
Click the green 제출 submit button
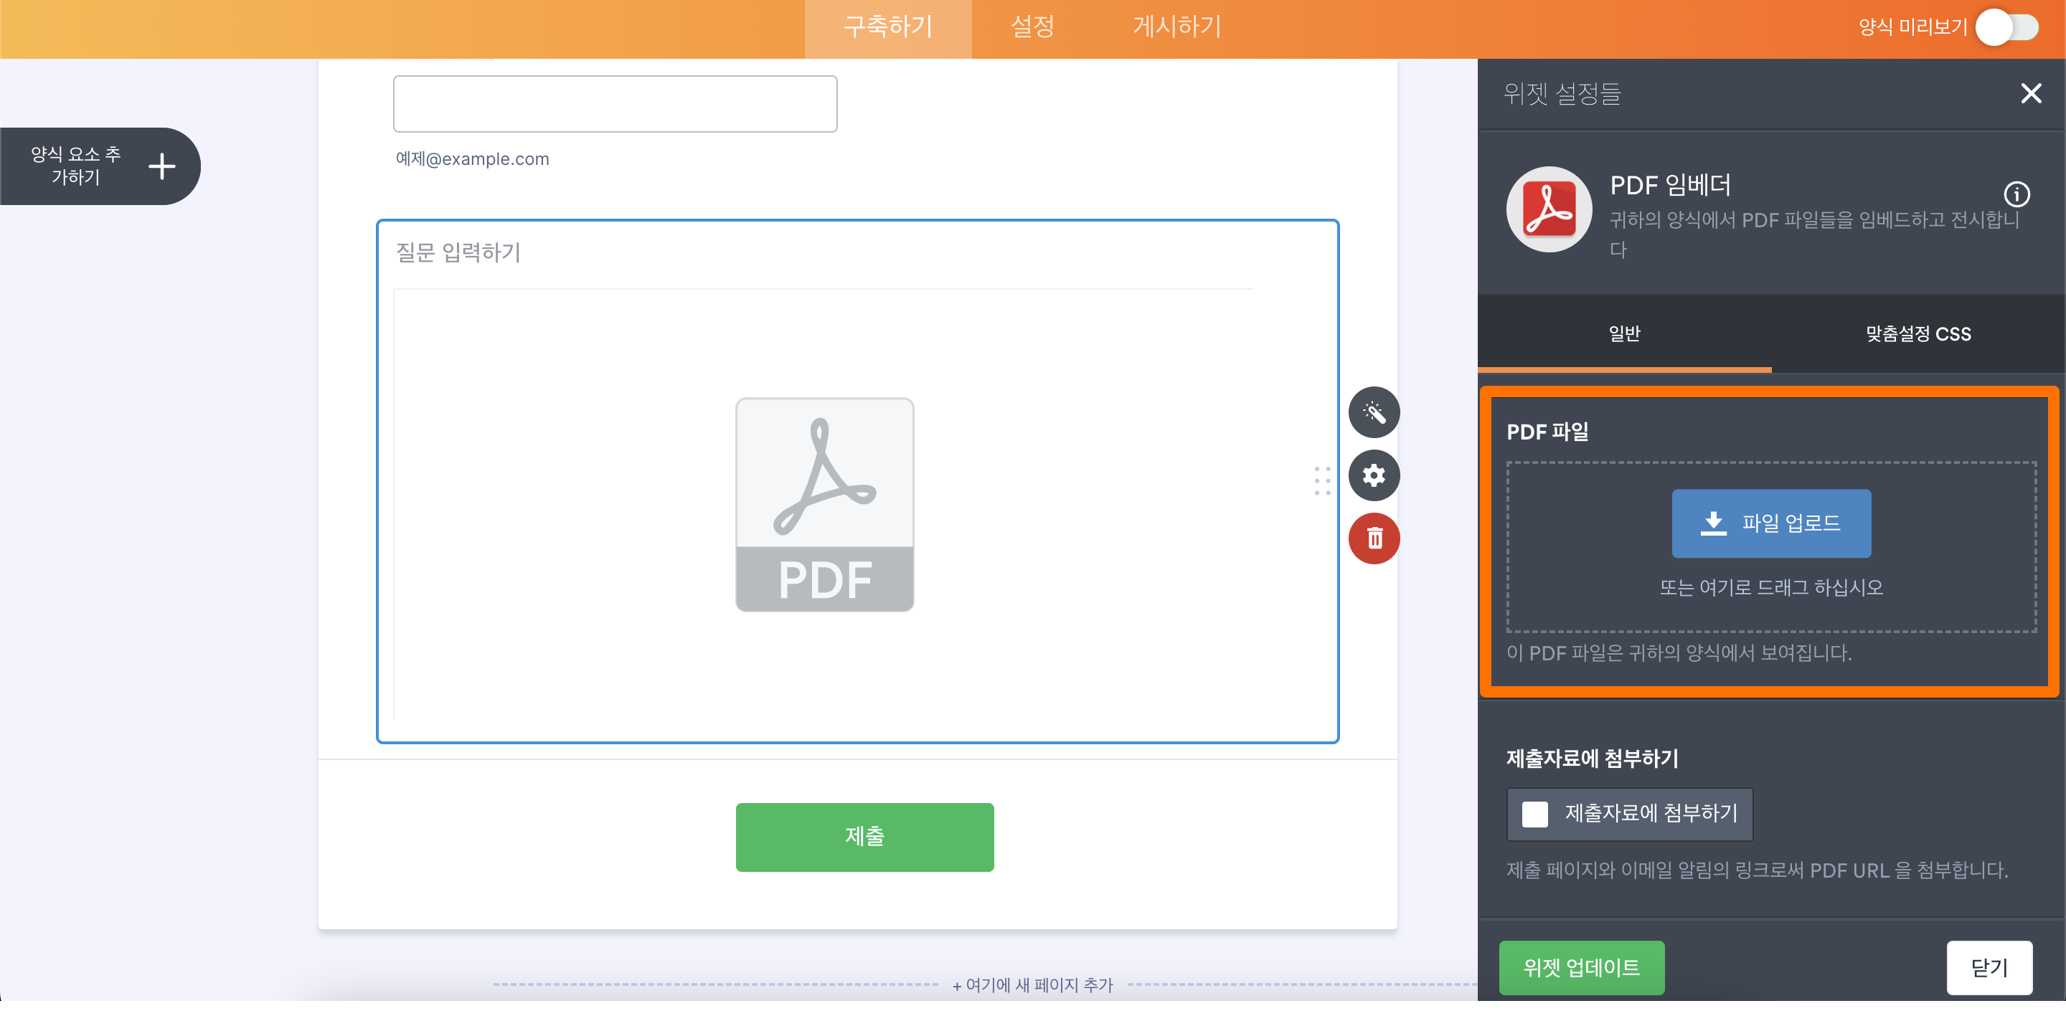point(864,837)
